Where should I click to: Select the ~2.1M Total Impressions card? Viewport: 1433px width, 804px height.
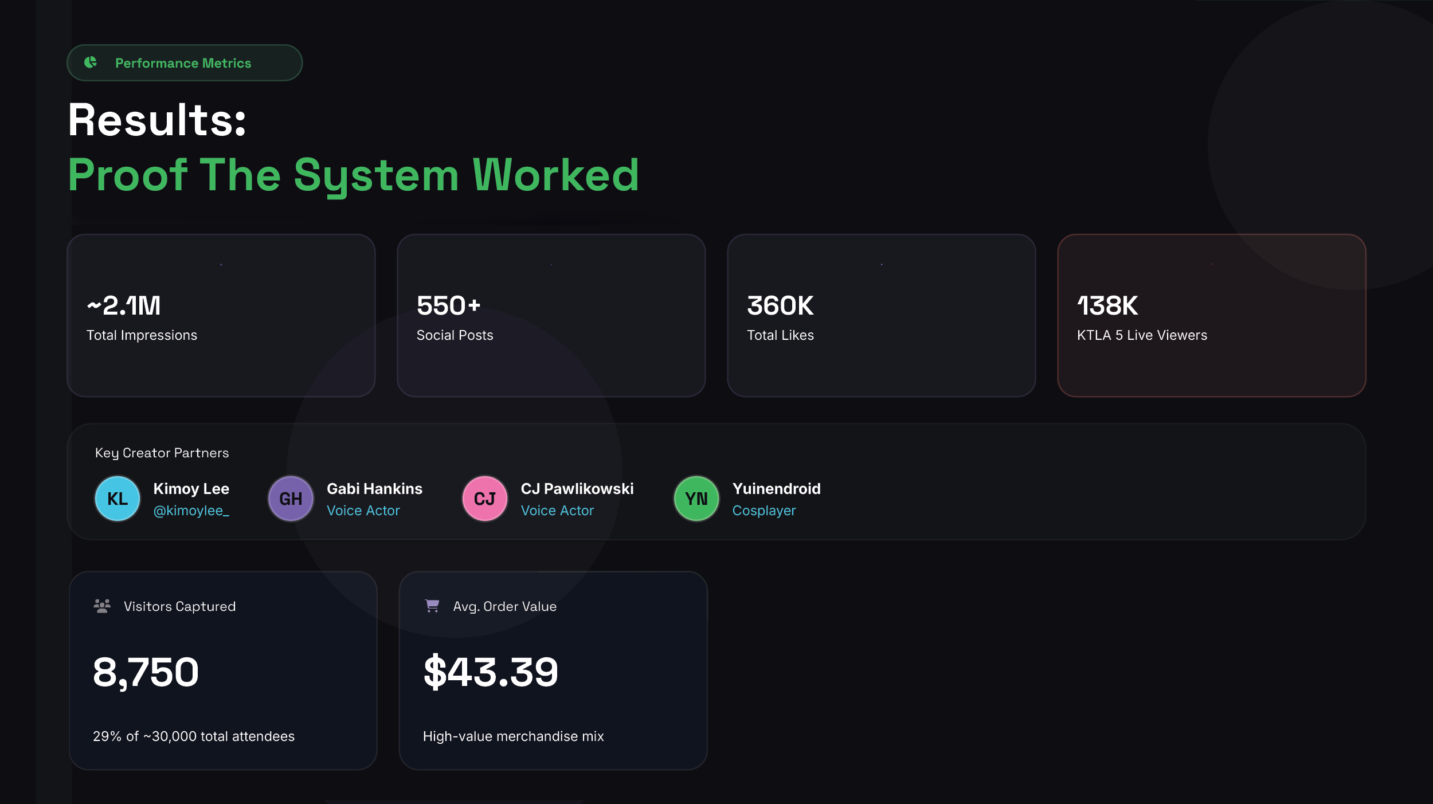coord(221,315)
